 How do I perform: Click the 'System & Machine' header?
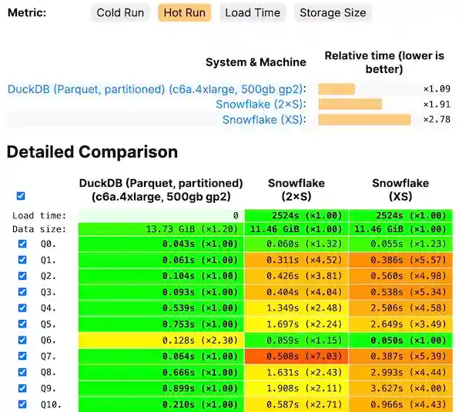256,62
